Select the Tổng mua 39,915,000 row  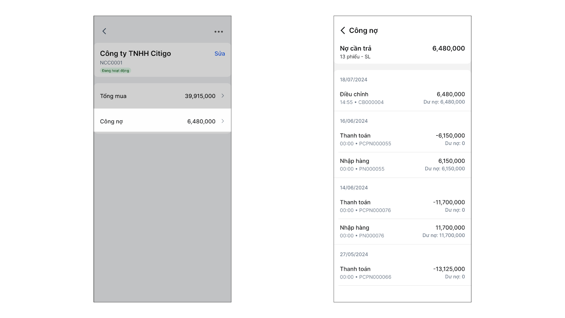(162, 96)
